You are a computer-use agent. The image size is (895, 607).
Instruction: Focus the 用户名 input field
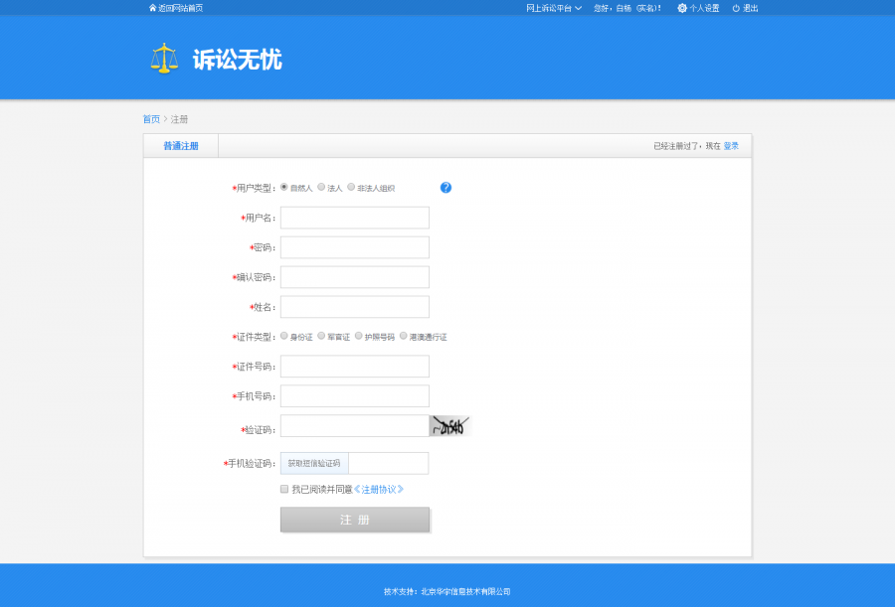tap(354, 218)
